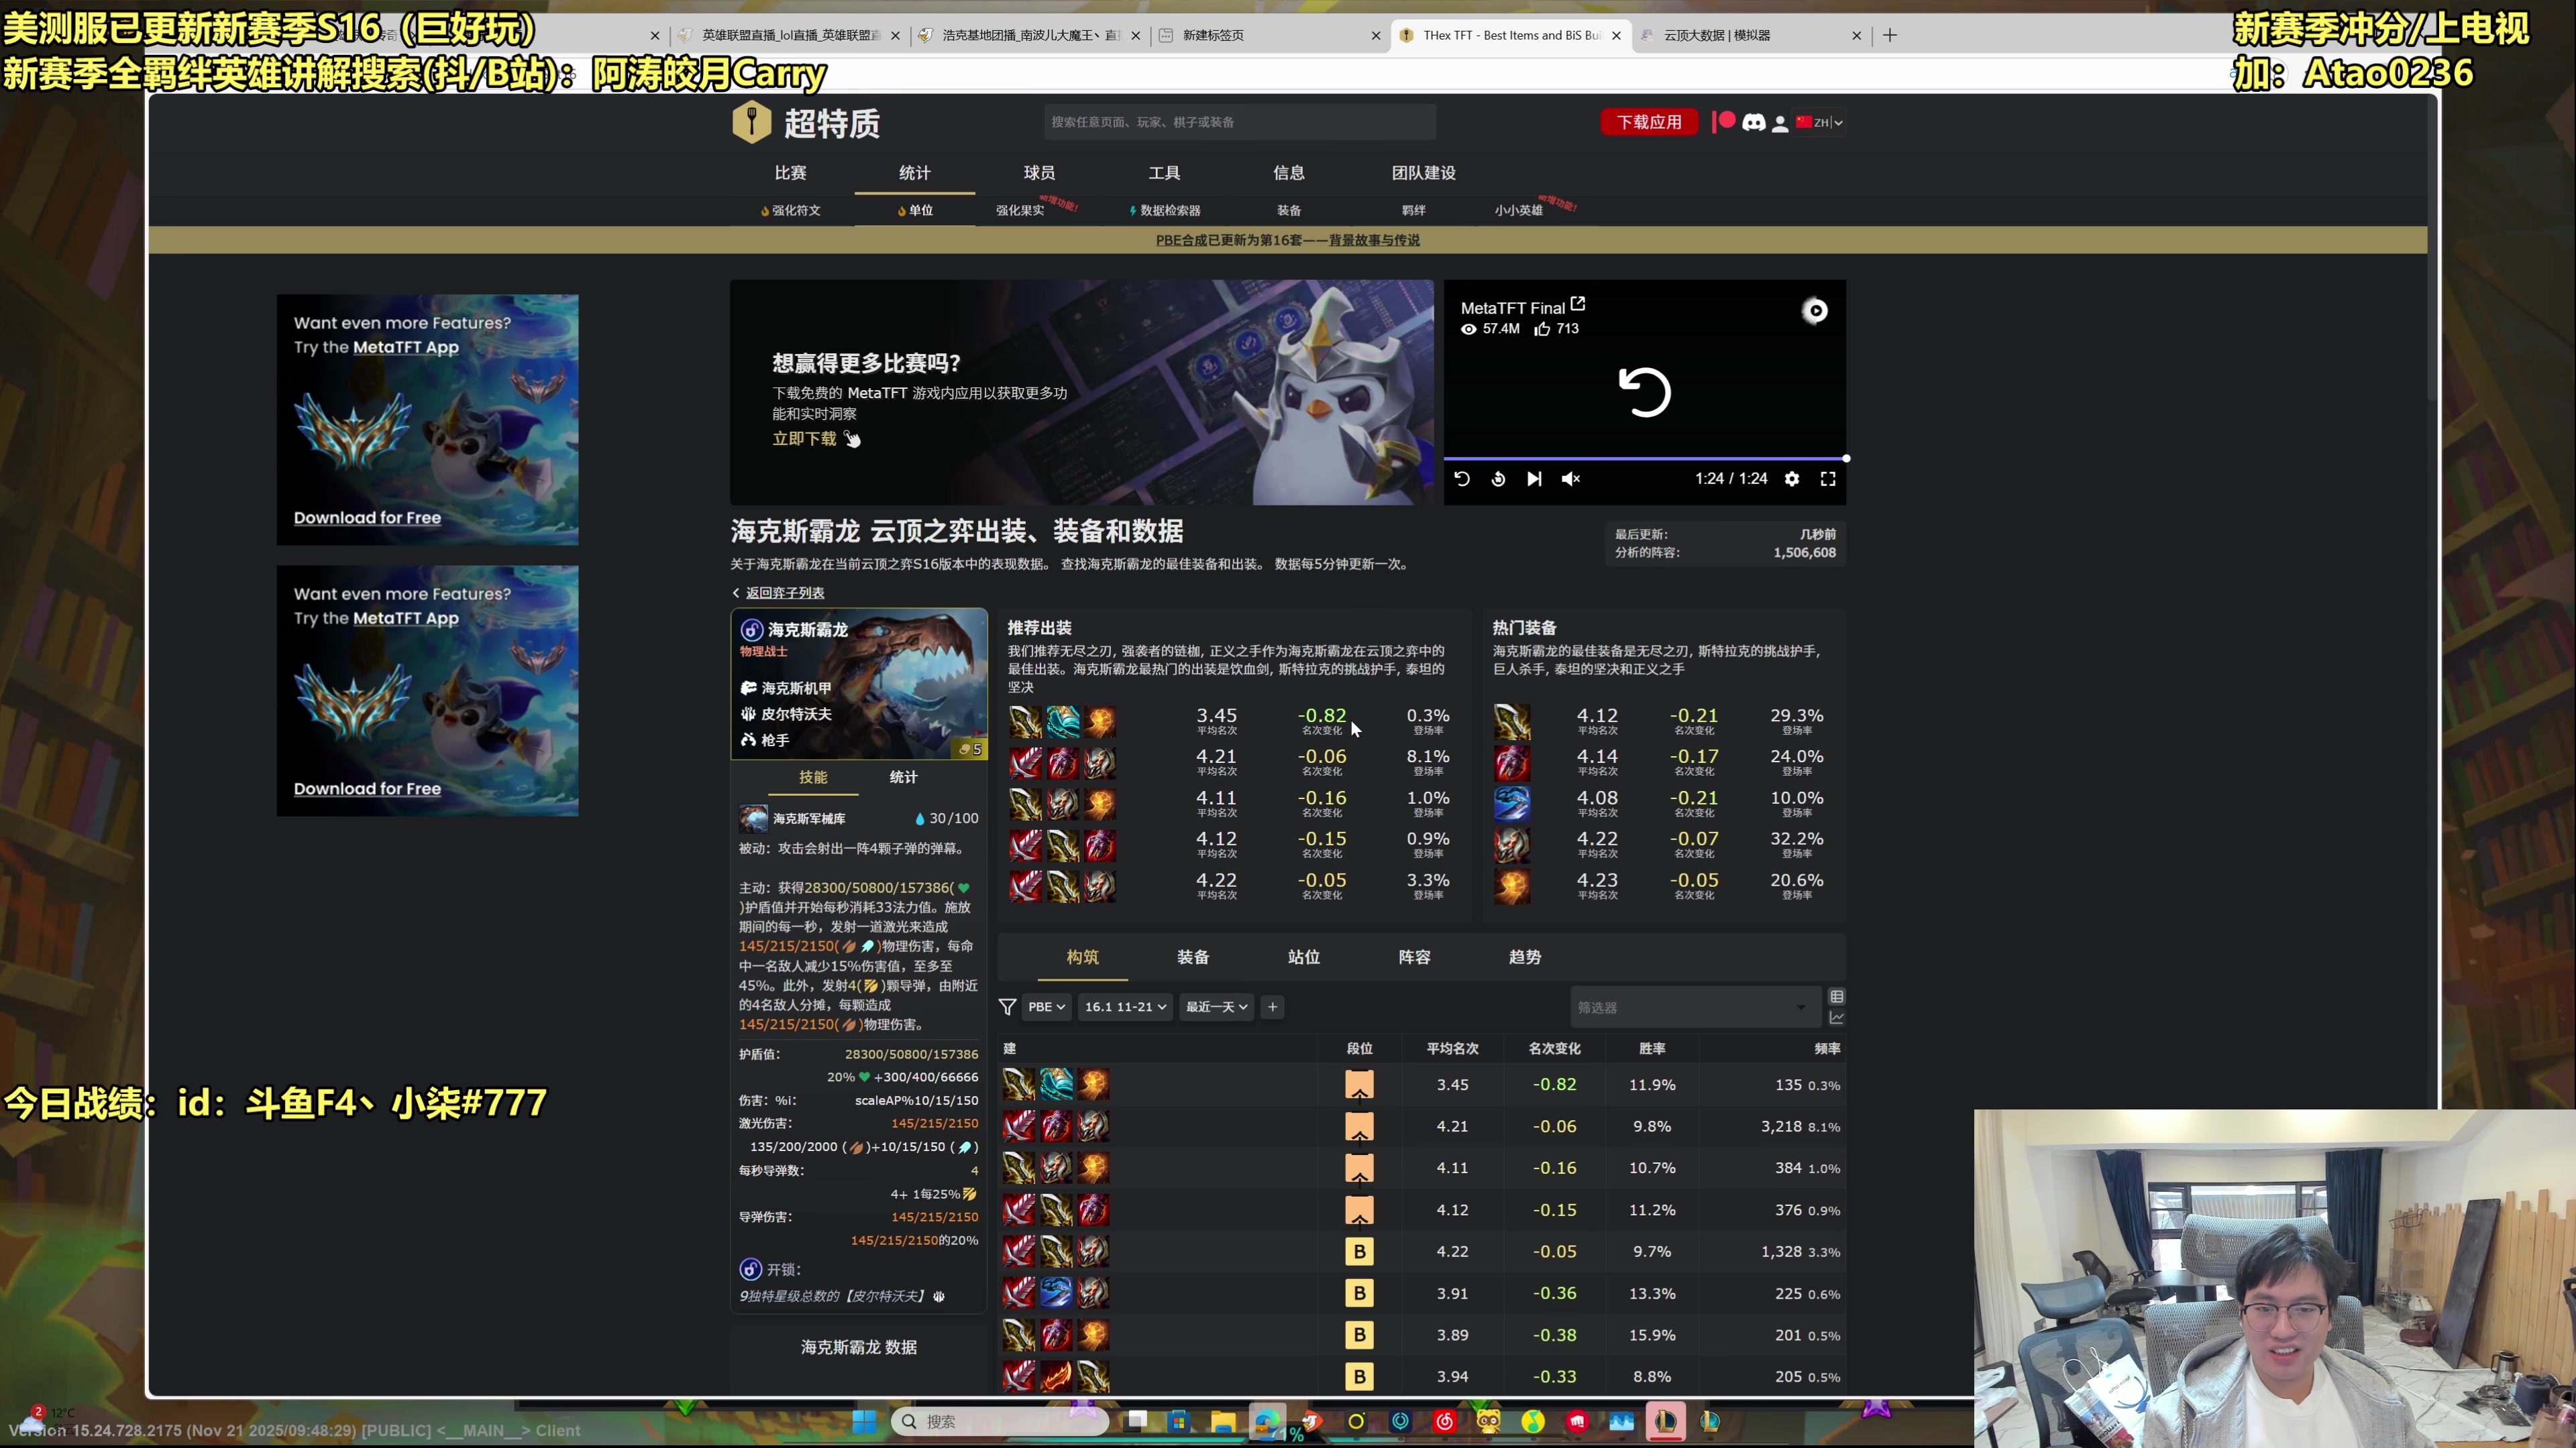The width and height of the screenshot is (2576, 1448).
Task: Open the MetaTFT Discord icon in header
Action: click(x=1755, y=122)
